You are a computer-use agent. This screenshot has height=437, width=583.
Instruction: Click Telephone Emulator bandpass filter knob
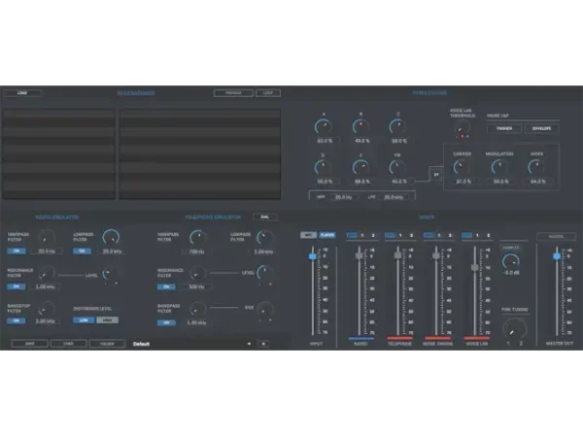pyautogui.click(x=197, y=309)
